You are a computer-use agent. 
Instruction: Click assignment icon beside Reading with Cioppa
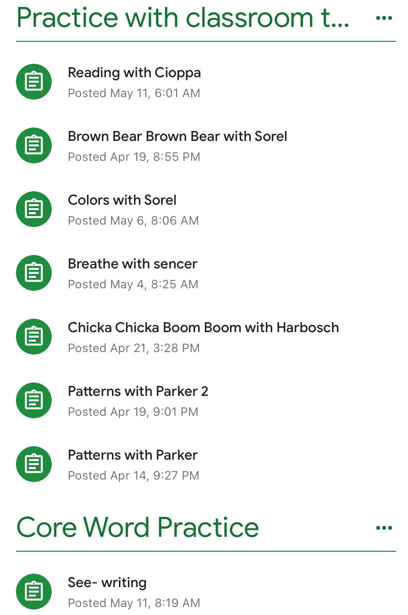pos(34,82)
